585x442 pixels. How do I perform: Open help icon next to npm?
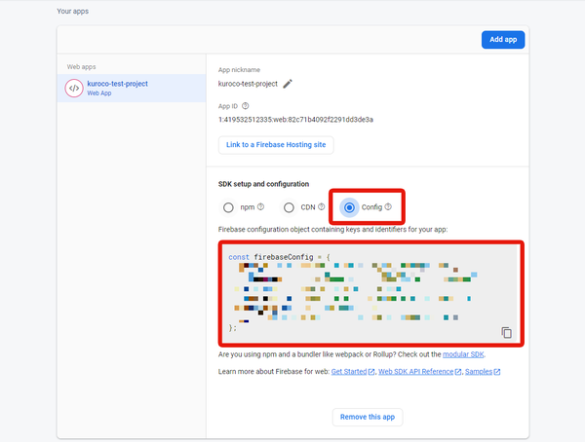click(x=260, y=206)
